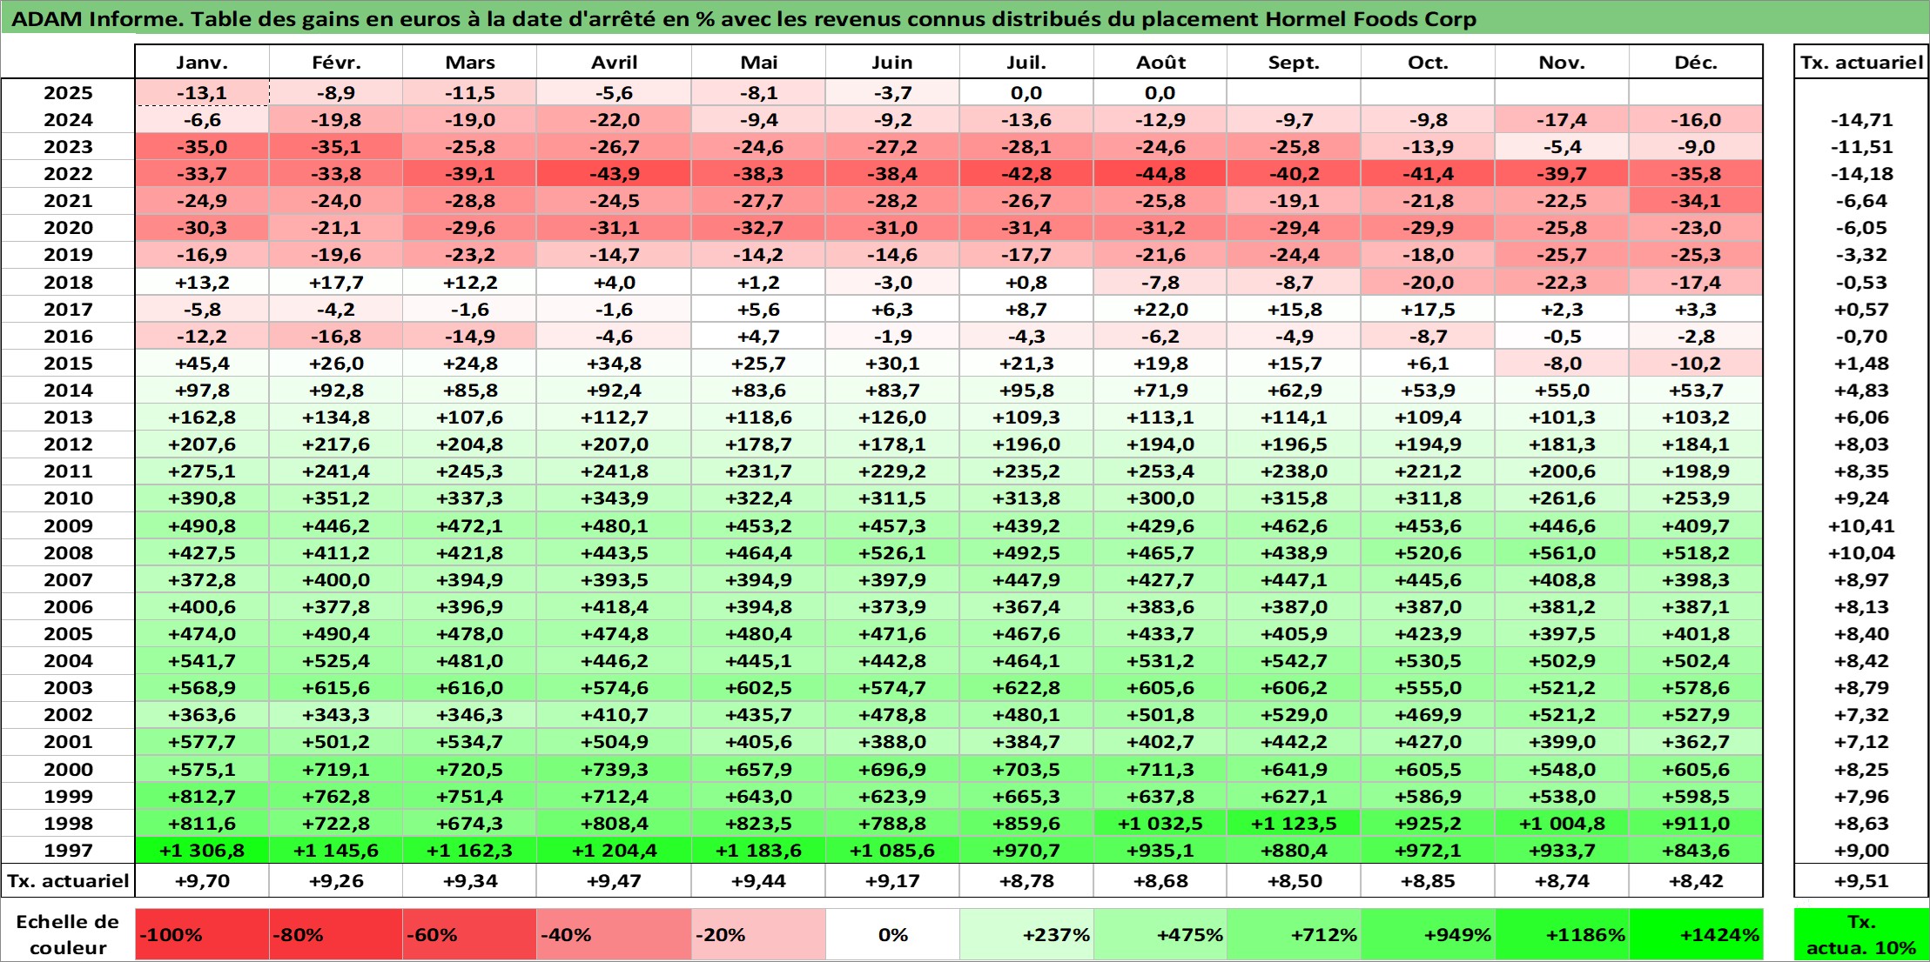Select cell '+739,3' in April 2000
Viewport: 1930px width, 962px height.
(x=614, y=770)
